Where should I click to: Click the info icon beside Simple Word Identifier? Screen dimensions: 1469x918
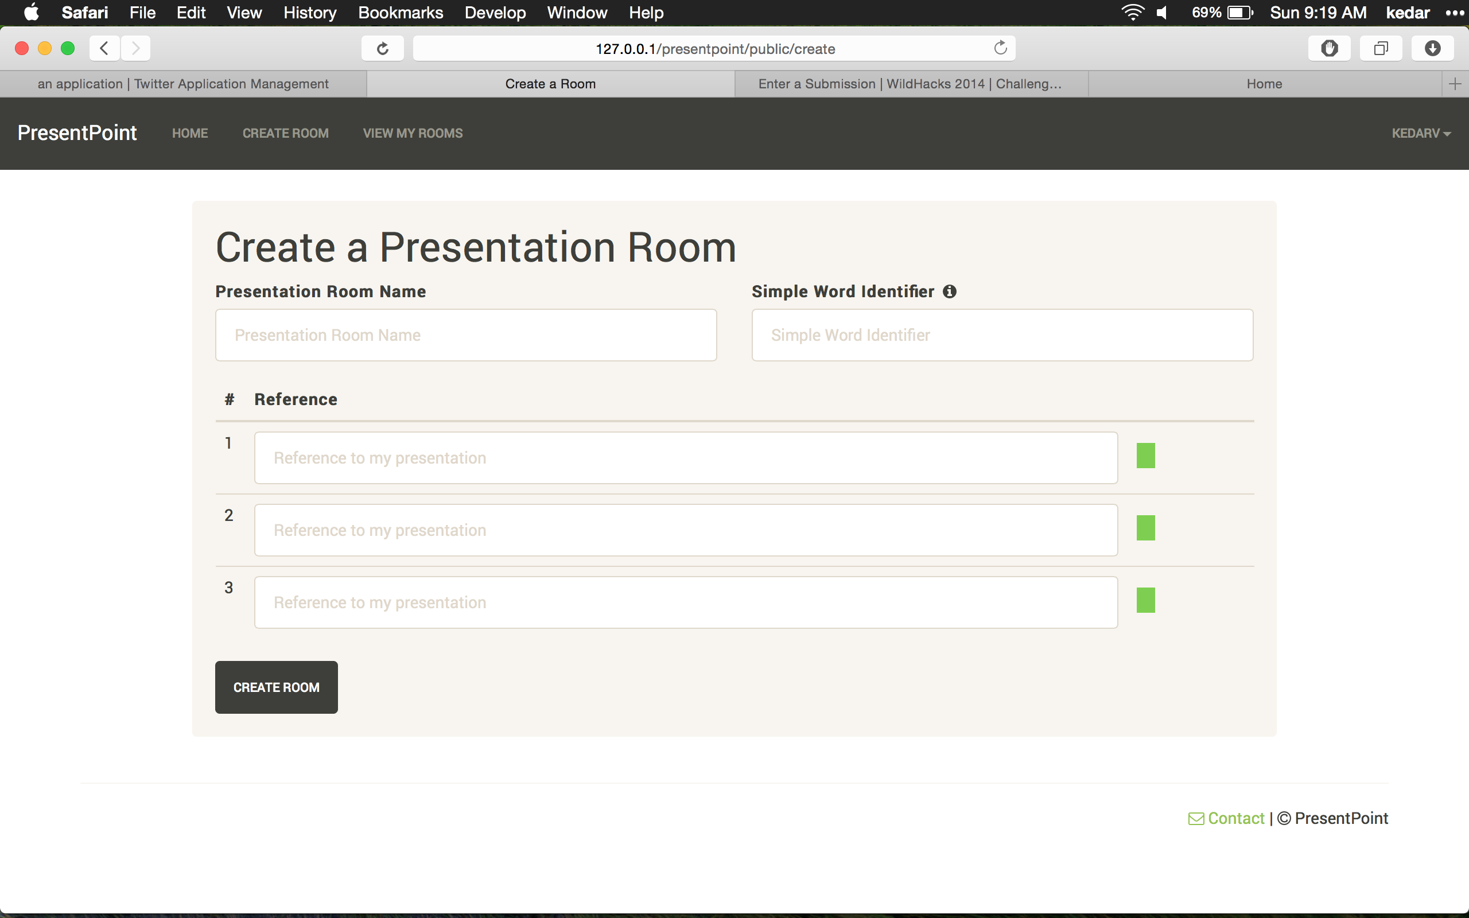click(x=949, y=291)
